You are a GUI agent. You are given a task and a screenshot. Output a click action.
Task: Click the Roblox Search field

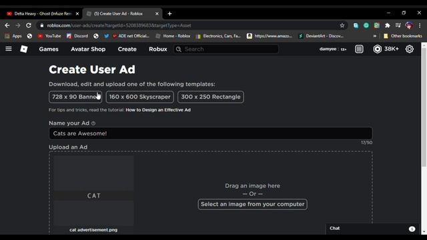tap(226, 49)
